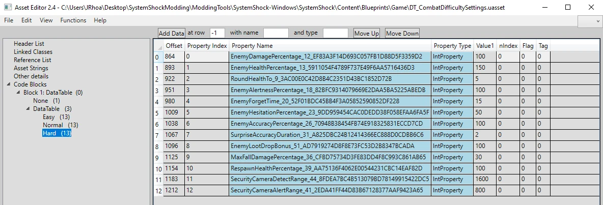Sort by Property Name column header
The image size is (603, 205).
click(330, 46)
